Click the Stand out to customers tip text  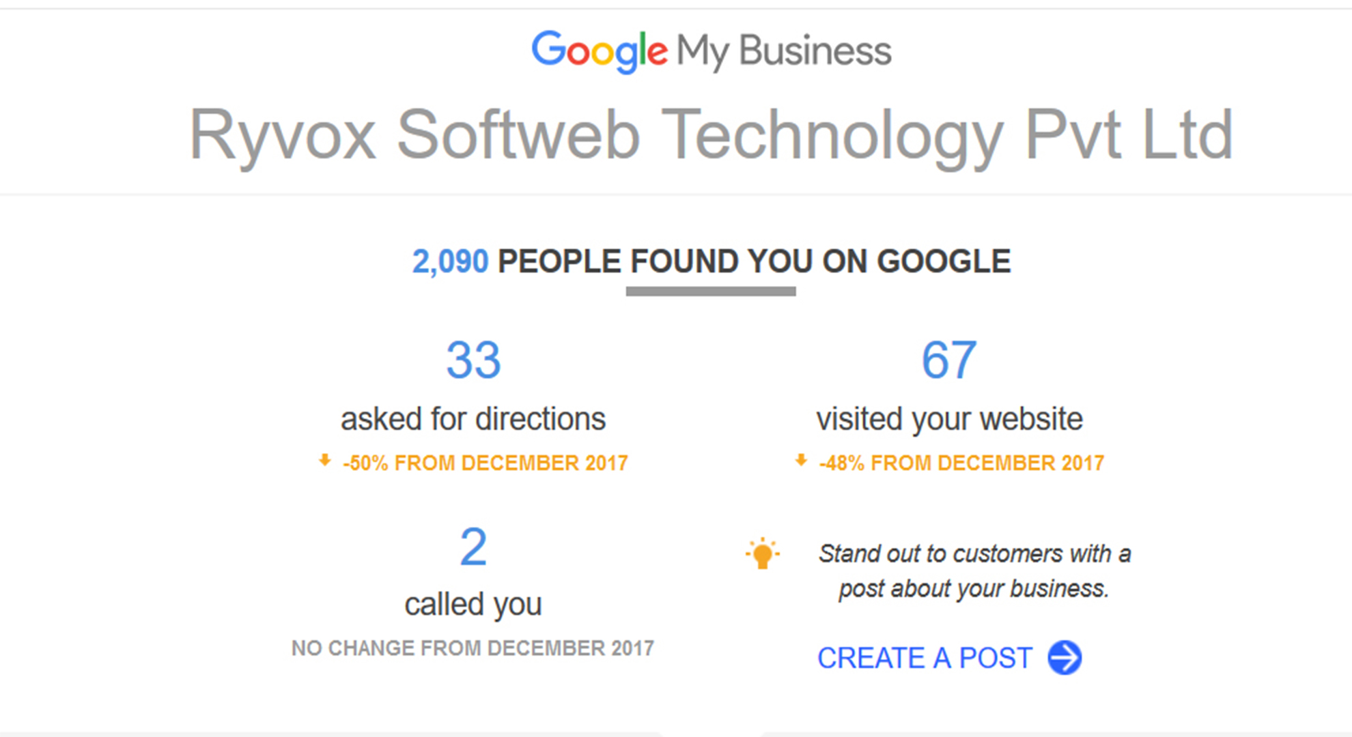(x=974, y=571)
